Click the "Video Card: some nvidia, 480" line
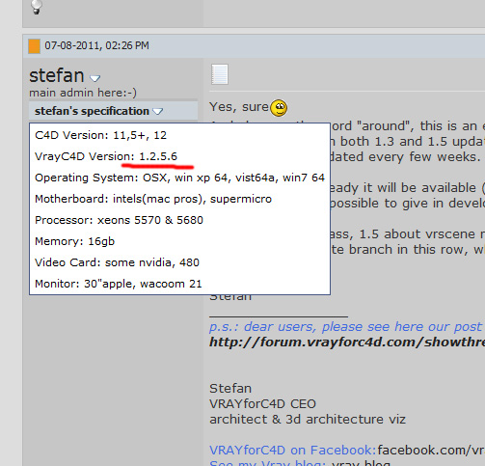The width and height of the screenshot is (485, 466). pyautogui.click(x=117, y=262)
